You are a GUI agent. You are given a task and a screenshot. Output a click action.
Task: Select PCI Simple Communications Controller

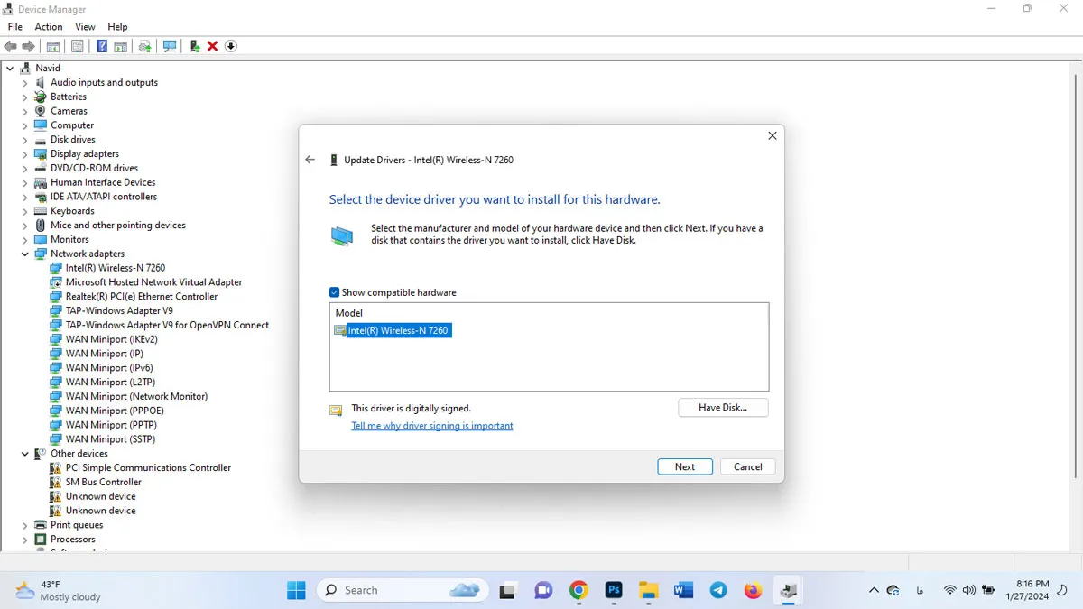pos(148,467)
